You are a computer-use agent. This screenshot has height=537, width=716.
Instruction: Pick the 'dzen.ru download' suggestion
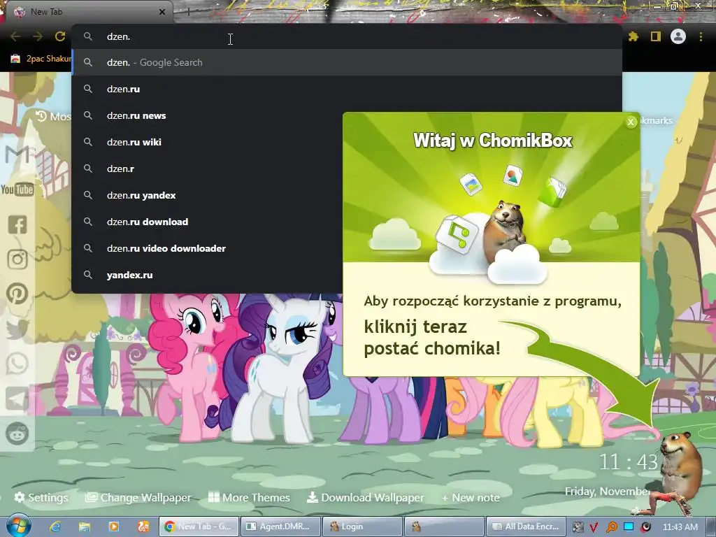point(207,222)
